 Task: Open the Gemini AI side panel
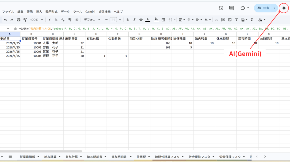pos(284,8)
